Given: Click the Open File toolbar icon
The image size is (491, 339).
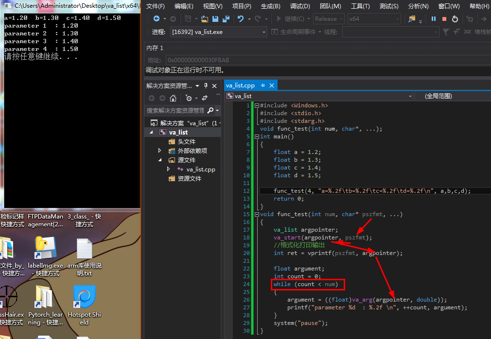Looking at the screenshot, I should tap(205, 19).
